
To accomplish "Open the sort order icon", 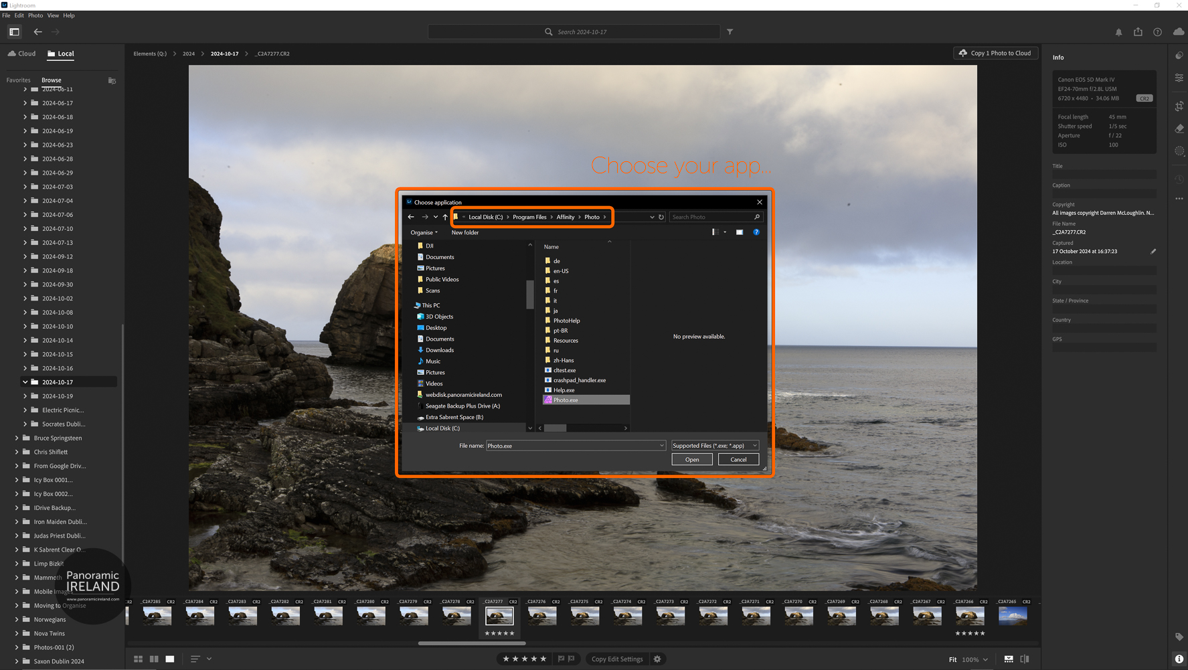I will click(x=195, y=659).
